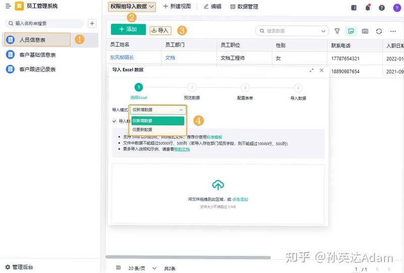
Task: Open the 东风柳陌长 employee record
Action: 122,57
